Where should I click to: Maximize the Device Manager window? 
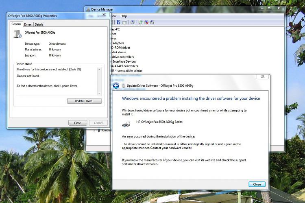[269, 9]
